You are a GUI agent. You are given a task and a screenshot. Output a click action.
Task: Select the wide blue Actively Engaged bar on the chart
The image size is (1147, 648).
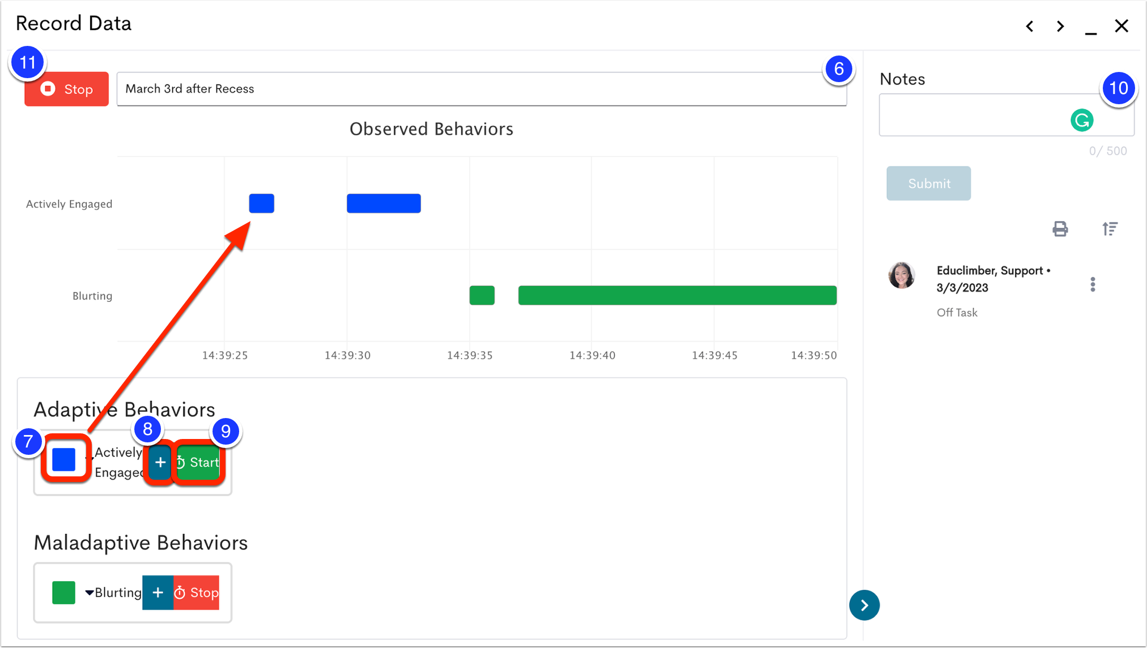tap(384, 203)
